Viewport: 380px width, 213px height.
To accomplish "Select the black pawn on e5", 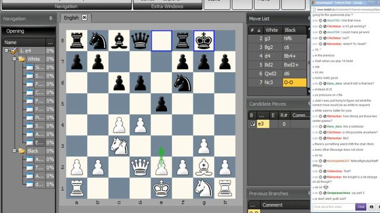I will [161, 104].
